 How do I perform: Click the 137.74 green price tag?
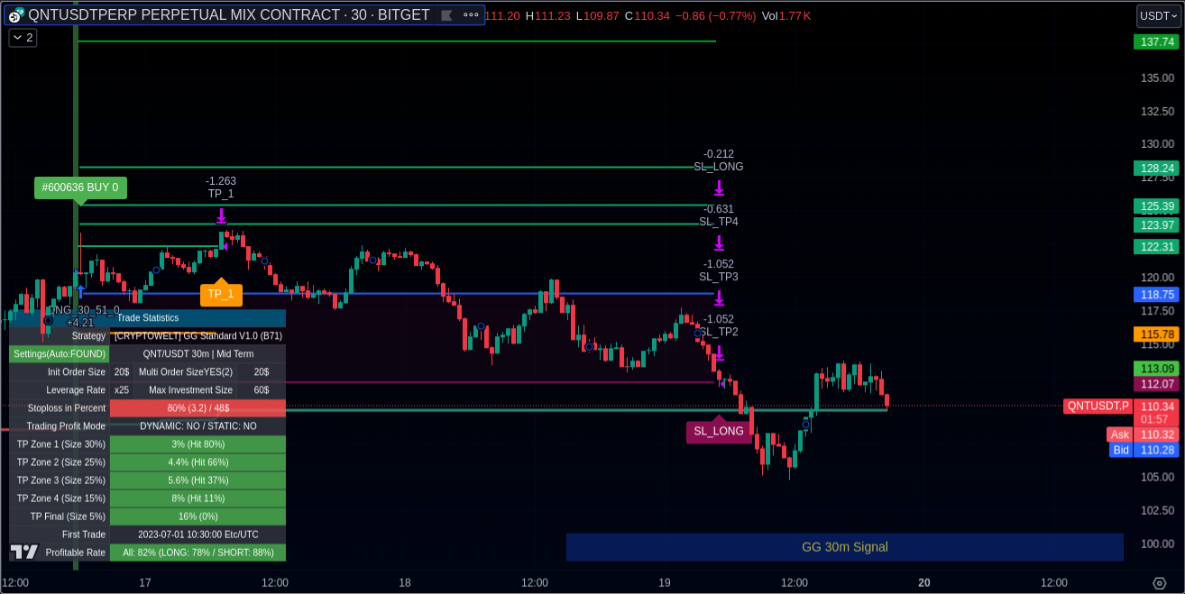pos(1156,41)
